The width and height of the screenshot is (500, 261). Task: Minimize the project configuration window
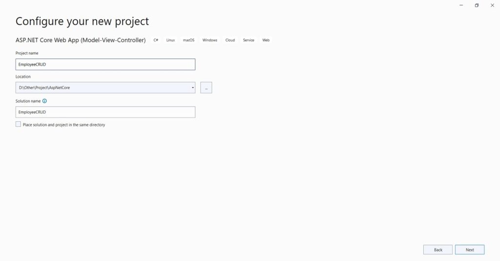coord(461,5)
